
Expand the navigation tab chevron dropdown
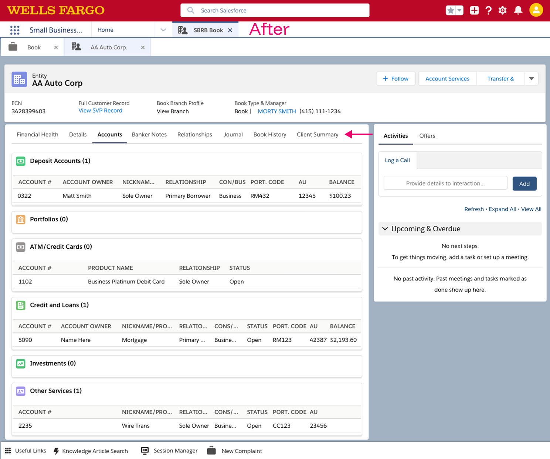coord(163,30)
